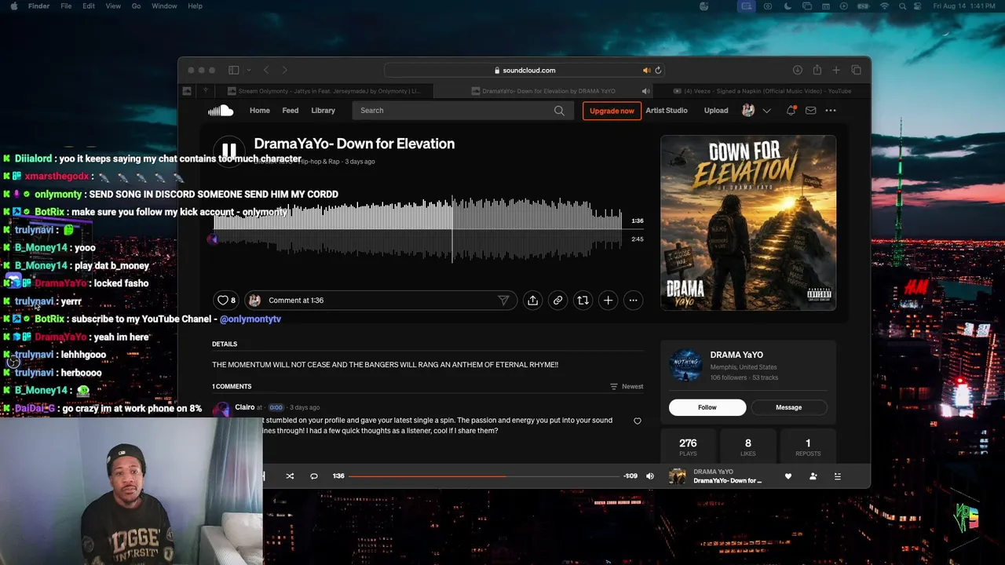The width and height of the screenshot is (1005, 565).
Task: Copy the track link with the chain icon
Action: click(x=557, y=300)
